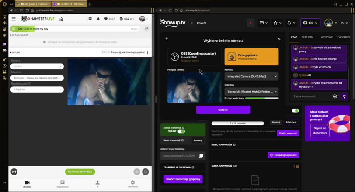Open the 720p HD resolution dropdown
Image resolution: width=355 pixels, height=192 pixels.
37,89
